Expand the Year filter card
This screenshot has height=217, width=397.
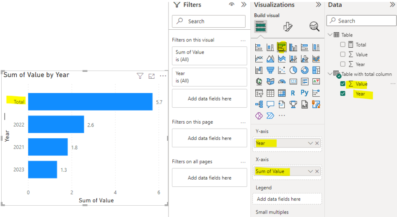tap(209, 77)
